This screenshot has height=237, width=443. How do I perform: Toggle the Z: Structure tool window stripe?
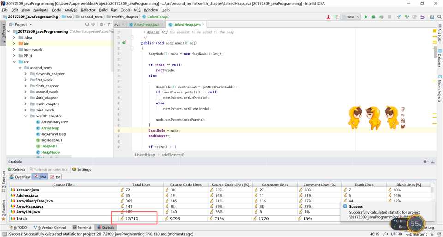pos(3,181)
